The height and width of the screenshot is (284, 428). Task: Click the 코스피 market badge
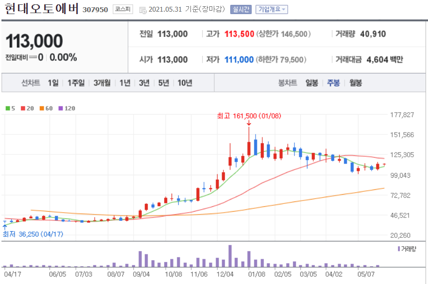tap(123, 10)
